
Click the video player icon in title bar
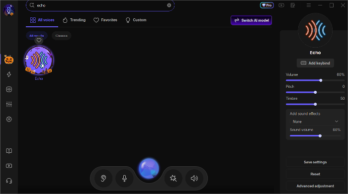[281, 5]
